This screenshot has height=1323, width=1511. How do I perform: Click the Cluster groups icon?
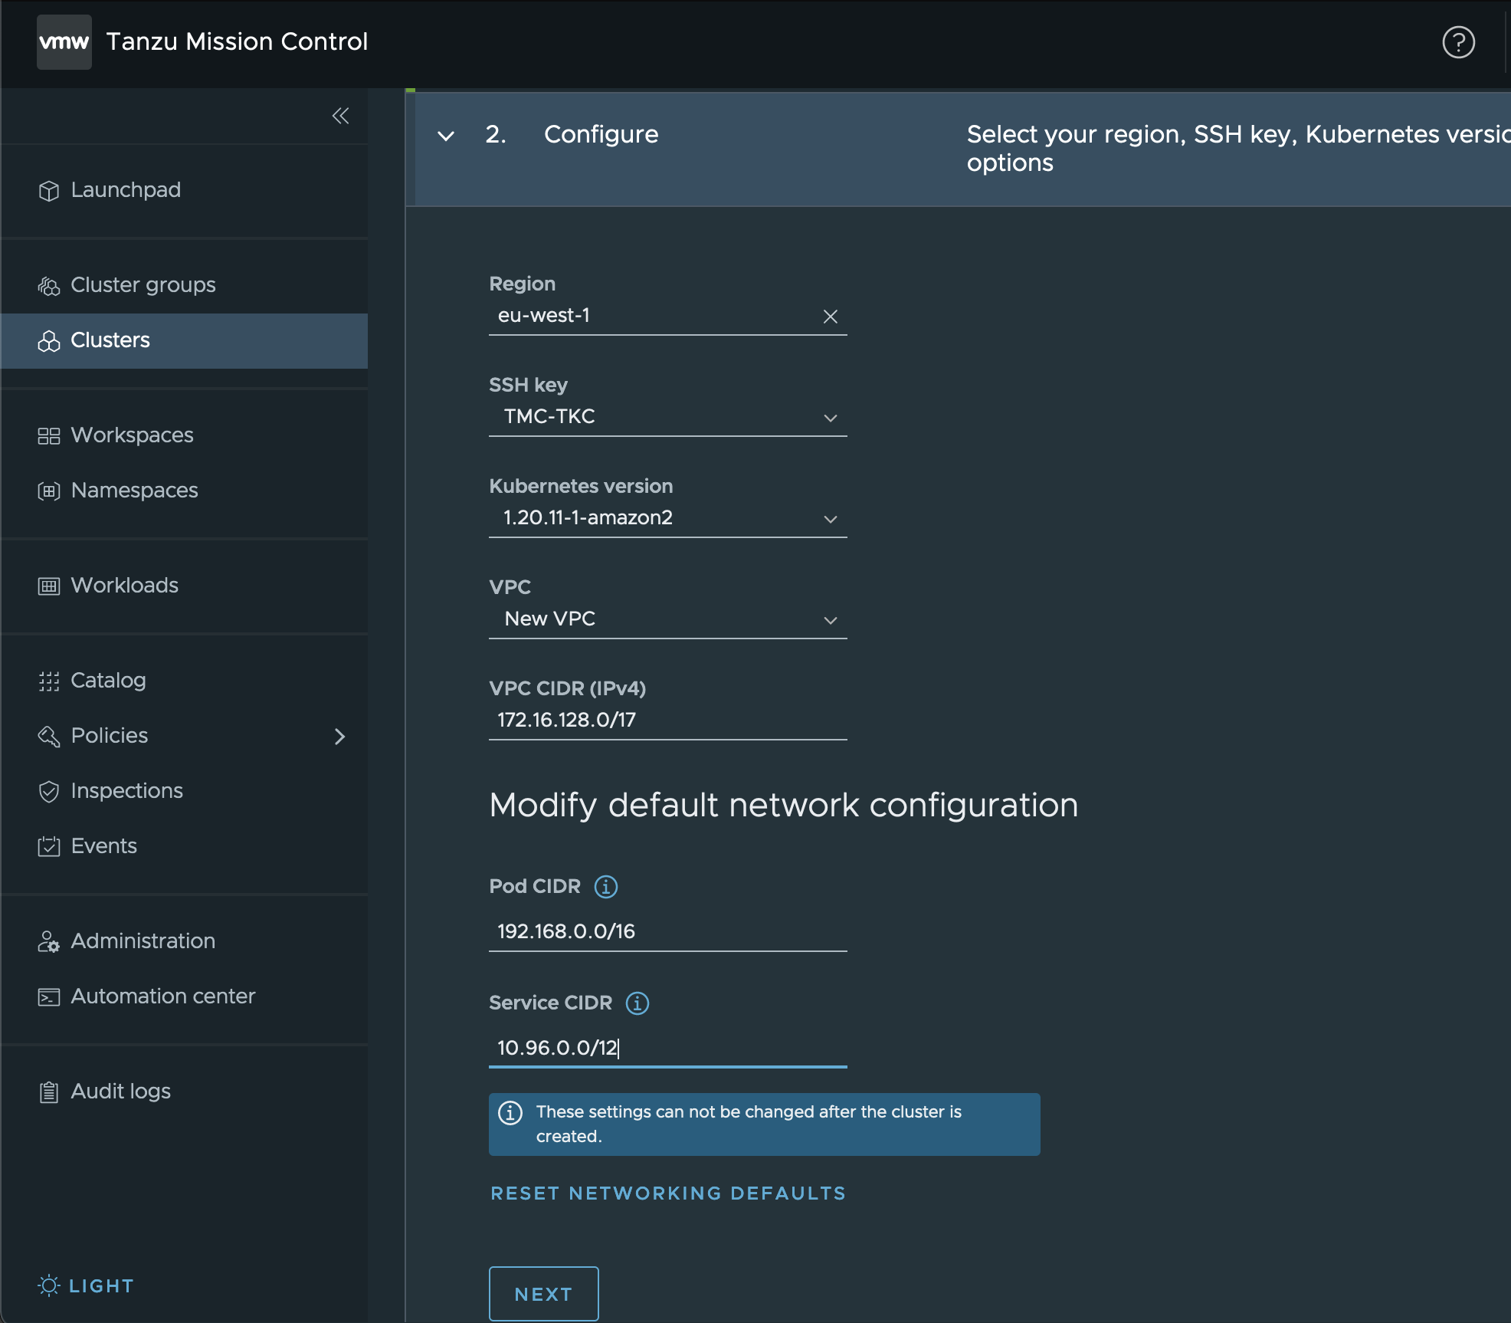(49, 285)
